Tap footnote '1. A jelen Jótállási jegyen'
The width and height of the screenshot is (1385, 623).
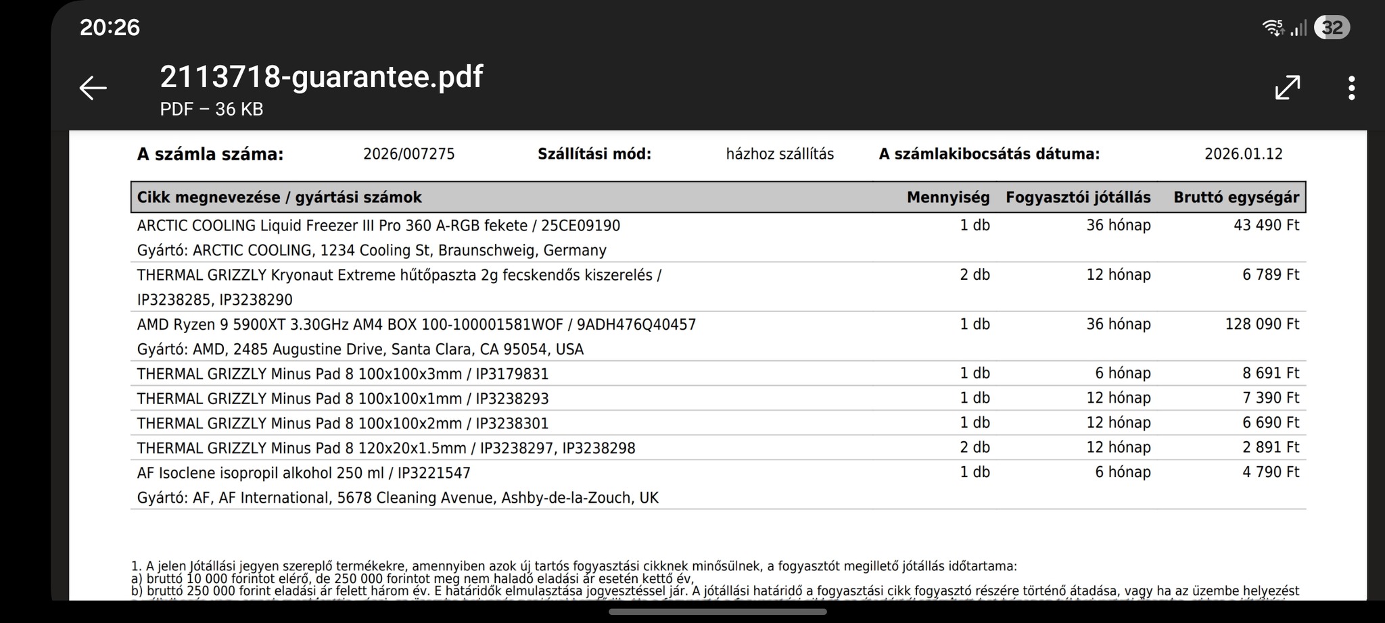pos(573,566)
